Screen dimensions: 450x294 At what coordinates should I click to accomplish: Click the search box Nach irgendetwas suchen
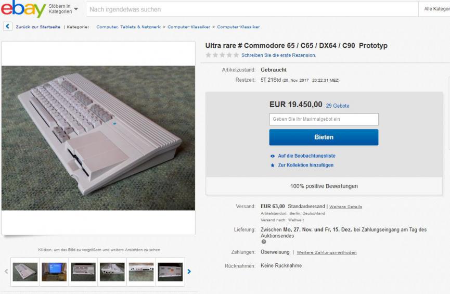point(252,9)
